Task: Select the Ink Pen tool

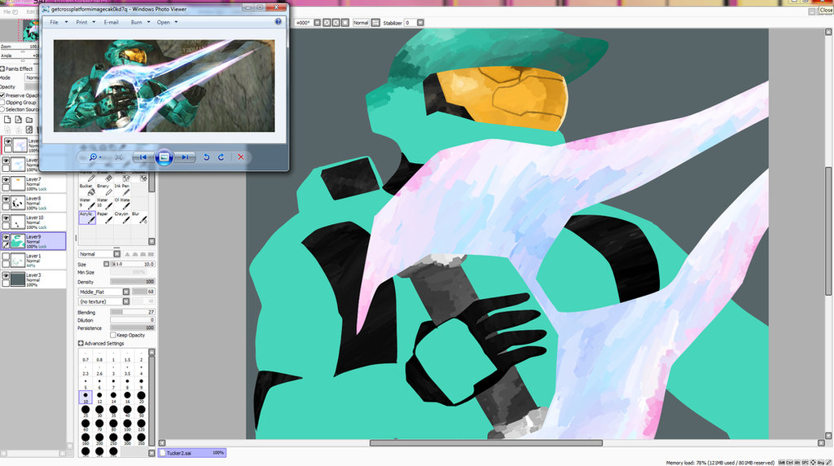Action: (122, 189)
